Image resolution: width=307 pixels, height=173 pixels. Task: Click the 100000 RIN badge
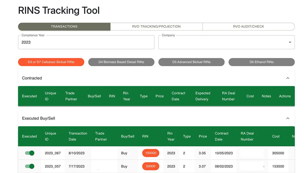[151, 153]
